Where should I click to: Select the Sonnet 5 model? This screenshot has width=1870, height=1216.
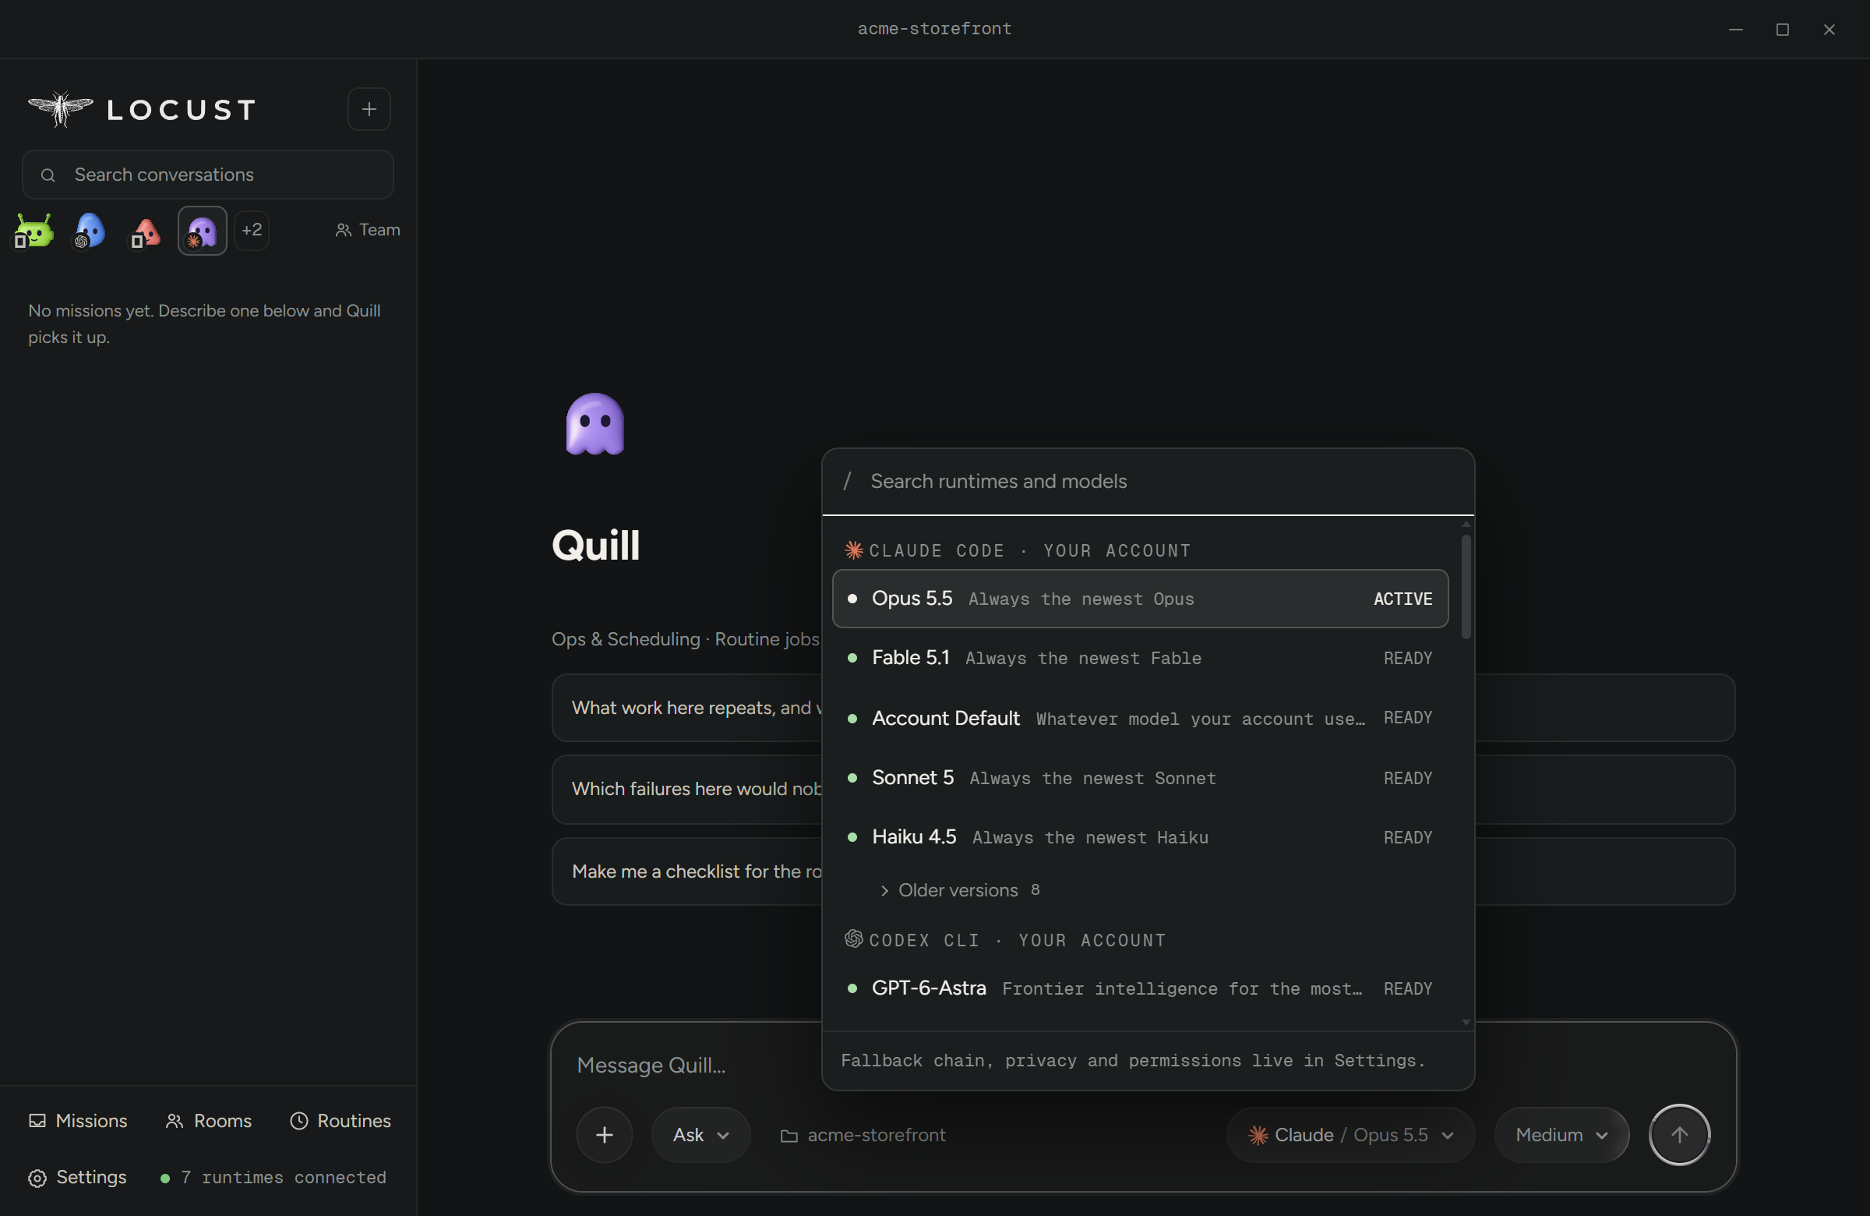pyautogui.click(x=1140, y=778)
